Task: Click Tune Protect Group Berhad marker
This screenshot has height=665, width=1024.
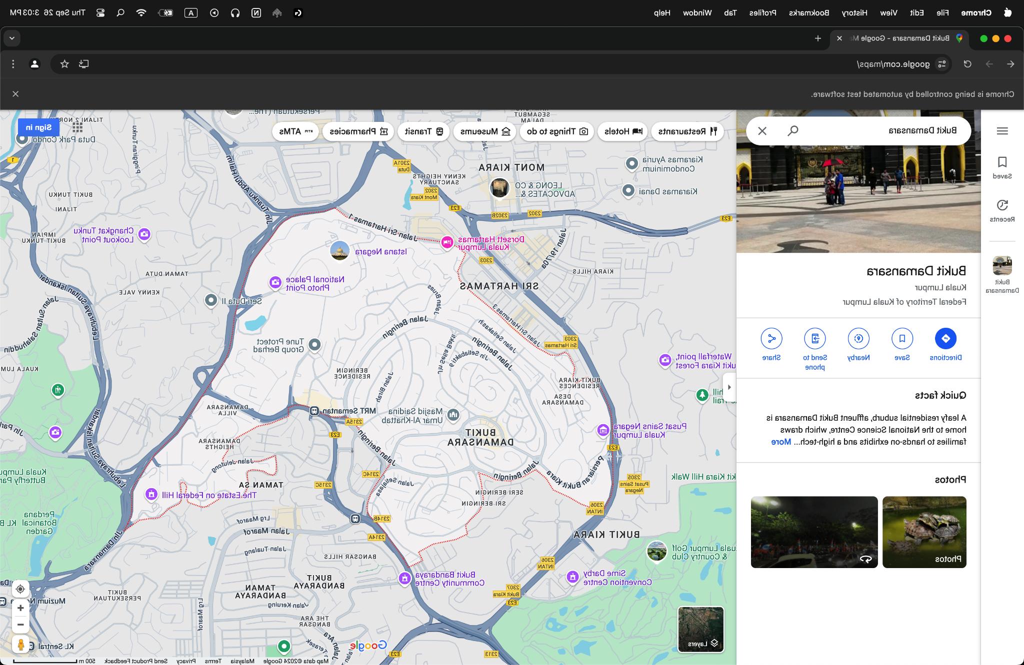Action: click(x=314, y=345)
